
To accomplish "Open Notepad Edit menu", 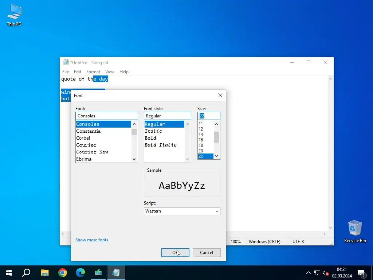I will [78, 72].
